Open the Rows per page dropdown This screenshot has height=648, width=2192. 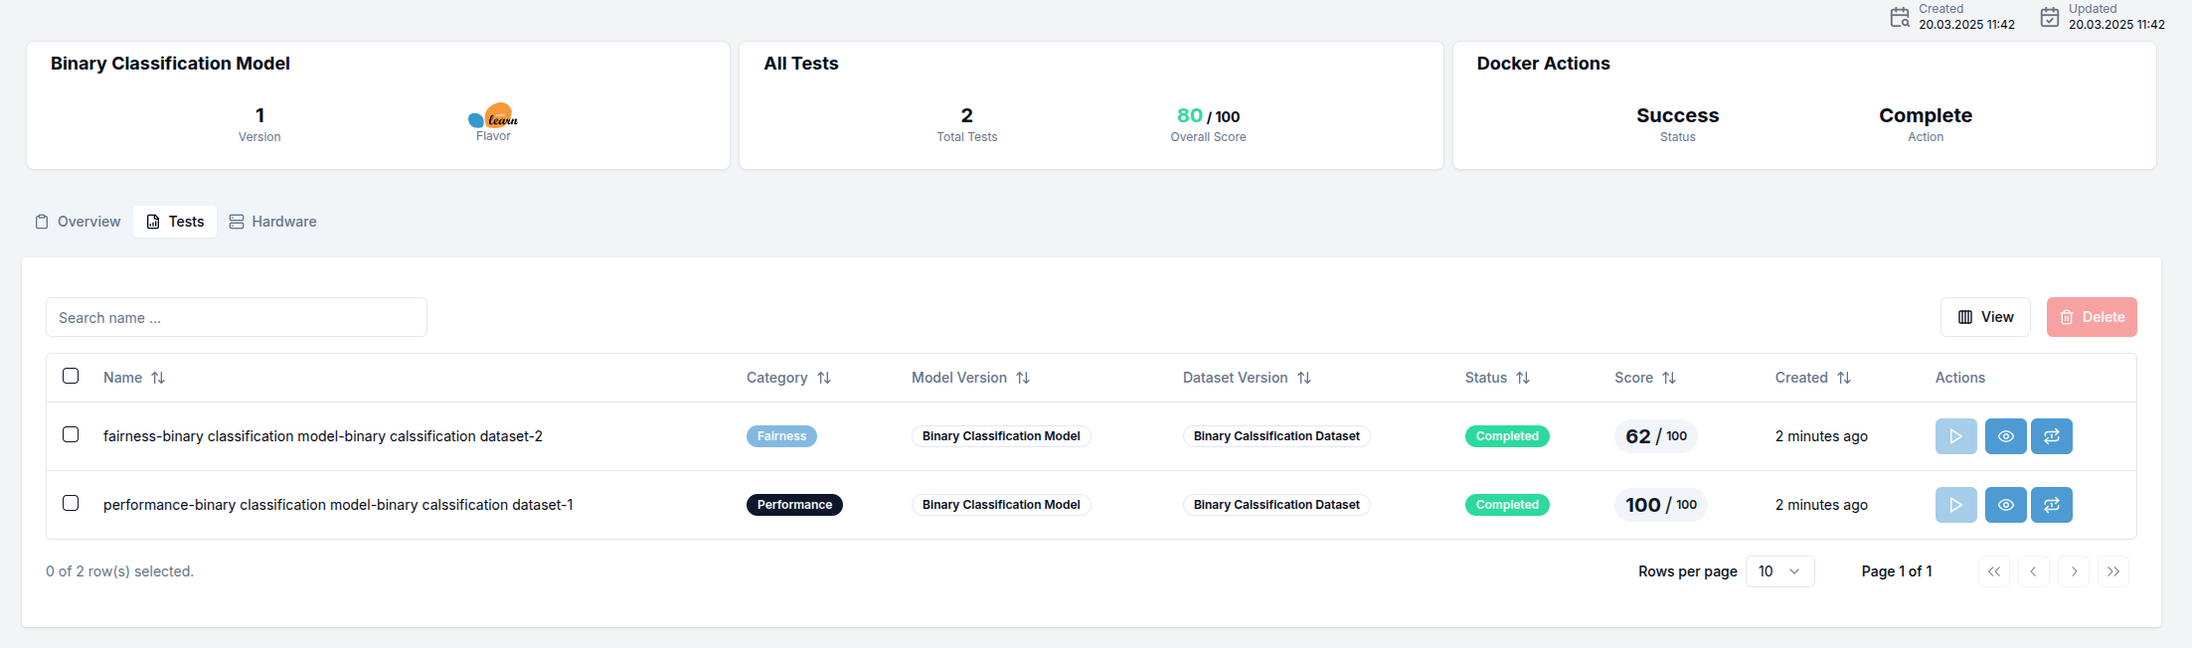[x=1779, y=571]
